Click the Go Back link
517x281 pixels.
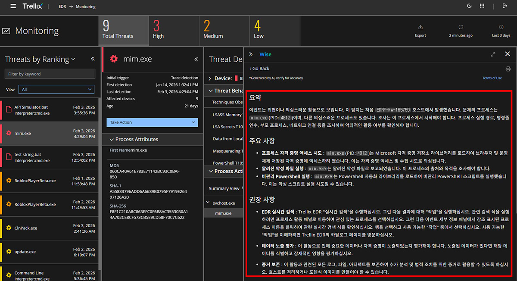click(x=259, y=69)
